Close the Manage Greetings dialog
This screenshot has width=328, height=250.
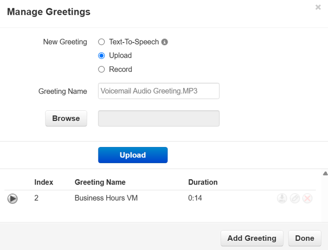click(318, 7)
